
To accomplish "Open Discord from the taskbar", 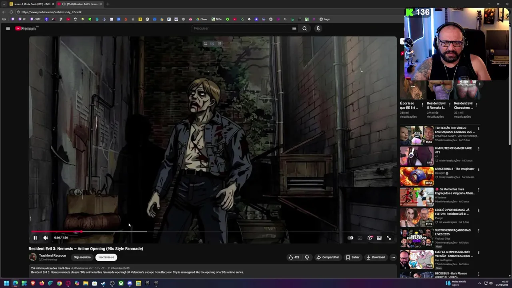I will click(130, 284).
